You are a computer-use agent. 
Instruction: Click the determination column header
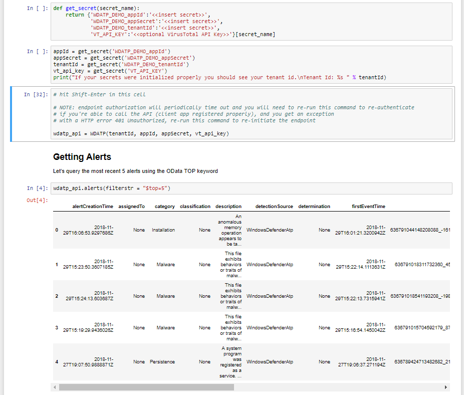click(314, 207)
